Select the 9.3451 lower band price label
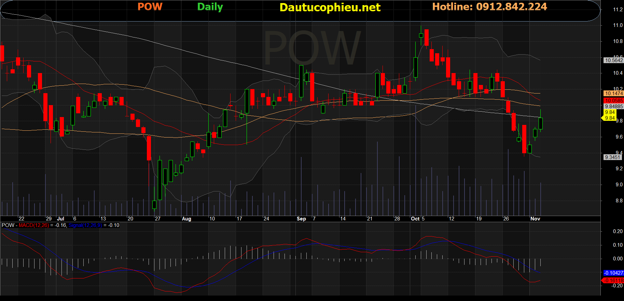The image size is (624, 301). click(x=612, y=157)
